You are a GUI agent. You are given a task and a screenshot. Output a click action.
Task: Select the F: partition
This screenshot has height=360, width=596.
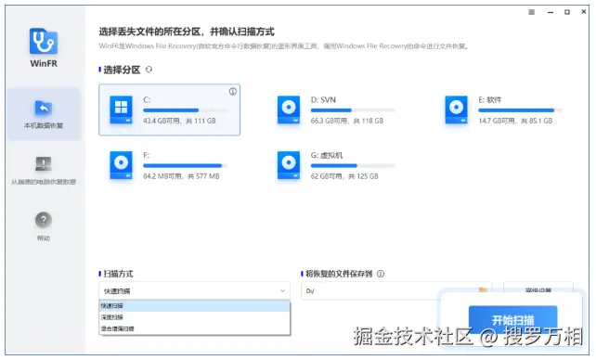click(x=169, y=165)
